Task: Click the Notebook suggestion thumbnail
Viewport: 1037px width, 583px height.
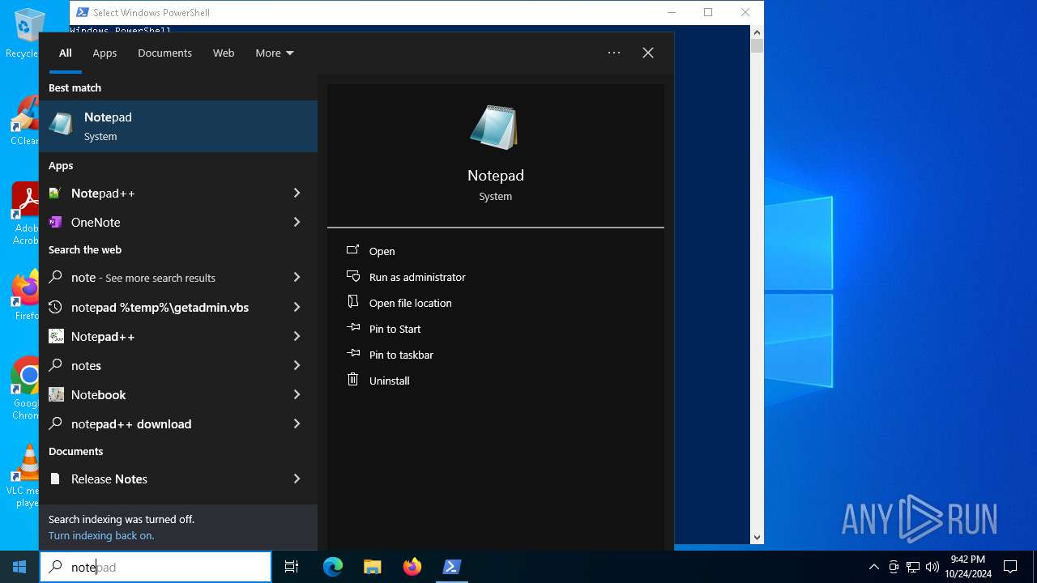Action: pos(56,394)
